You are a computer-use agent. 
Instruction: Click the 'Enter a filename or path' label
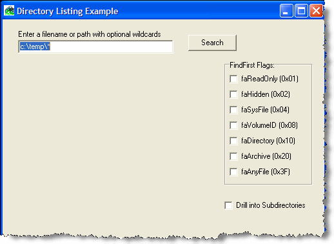point(90,34)
